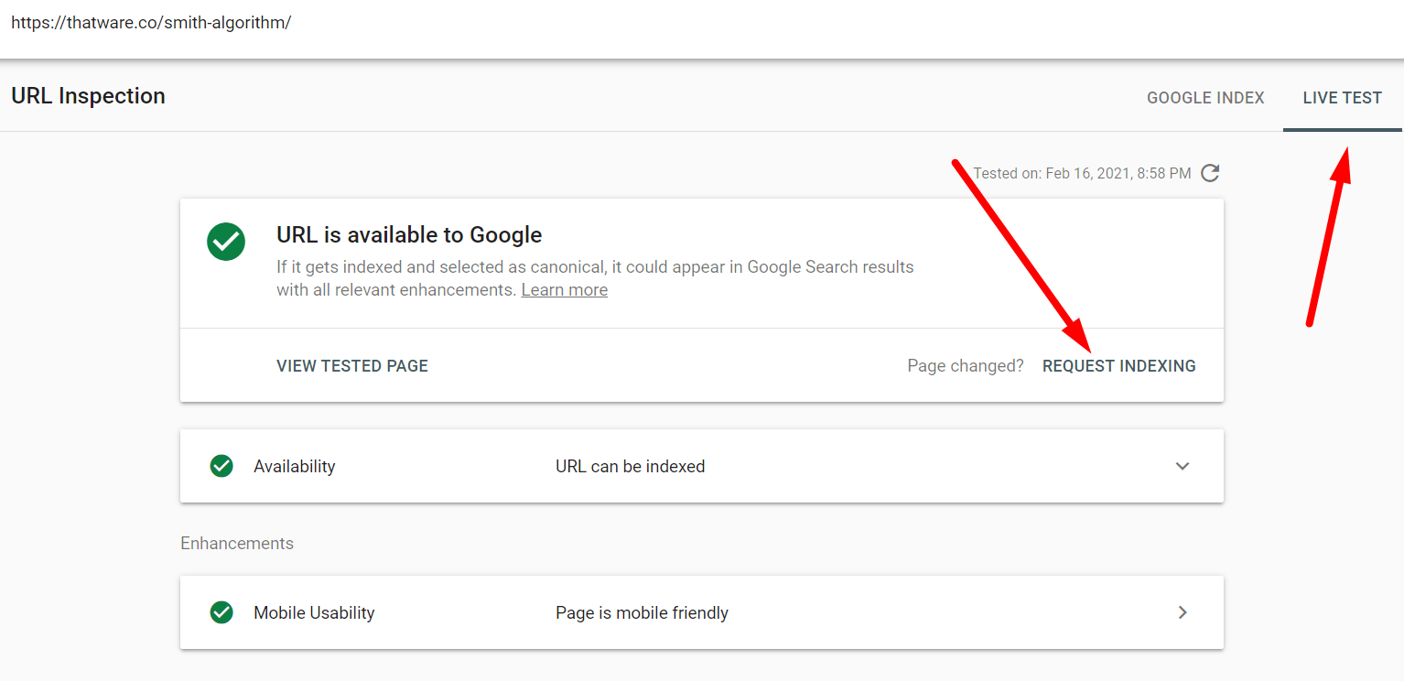The width and height of the screenshot is (1404, 681).
Task: Open Mobile Usability details via right chevron
Action: (x=1183, y=612)
